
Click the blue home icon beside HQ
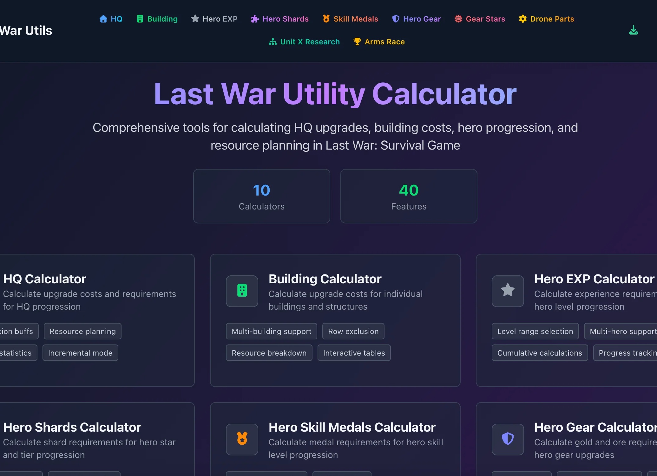click(103, 19)
